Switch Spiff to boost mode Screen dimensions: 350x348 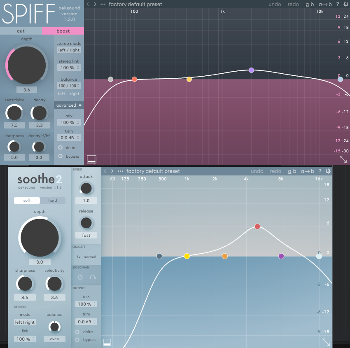(x=63, y=31)
